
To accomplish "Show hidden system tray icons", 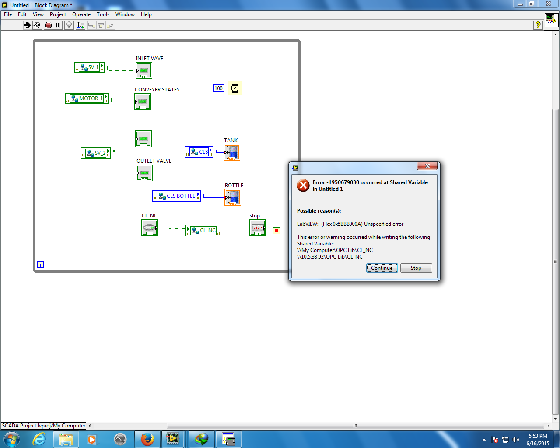I will click(484, 440).
